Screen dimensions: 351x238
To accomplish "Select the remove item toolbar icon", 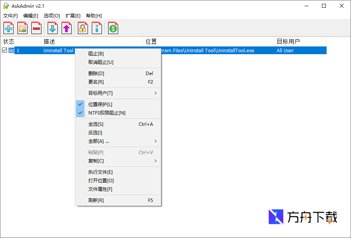I will click(37, 28).
